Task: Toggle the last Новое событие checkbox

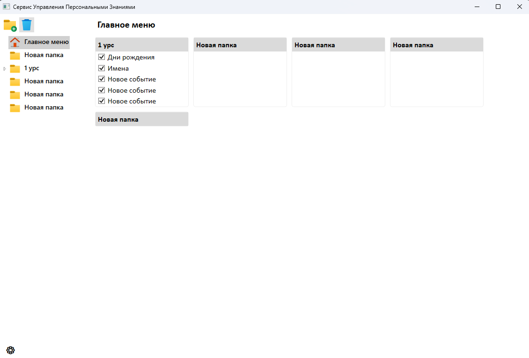Action: (x=102, y=101)
